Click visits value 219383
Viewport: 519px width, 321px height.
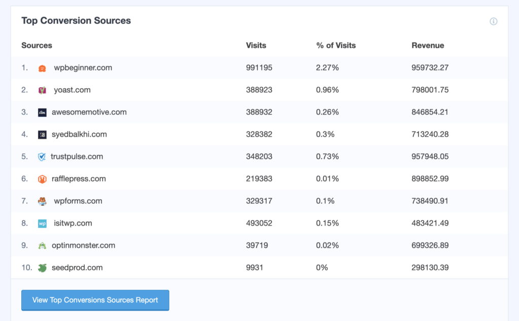259,179
